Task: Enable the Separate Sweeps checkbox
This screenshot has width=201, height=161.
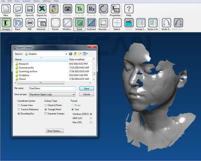Action: [x=46, y=114]
